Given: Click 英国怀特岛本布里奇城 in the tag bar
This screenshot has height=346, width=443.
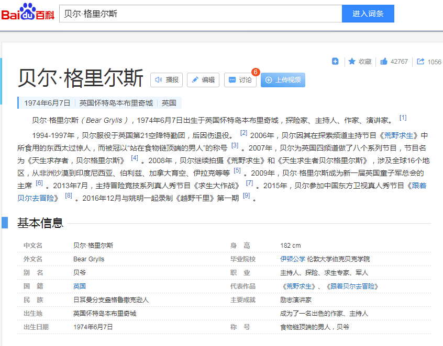Looking at the screenshot, I should click(x=116, y=103).
